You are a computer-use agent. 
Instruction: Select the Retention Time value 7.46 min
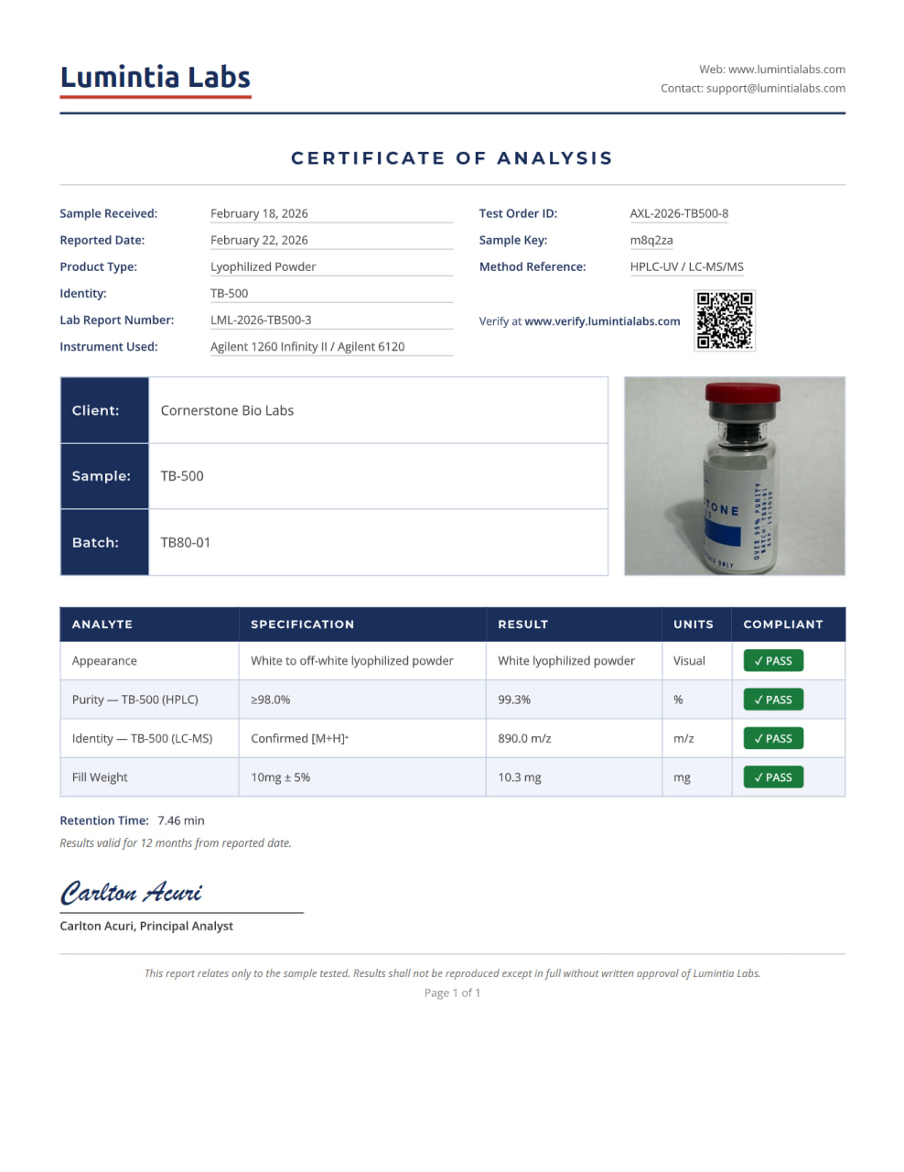181,820
